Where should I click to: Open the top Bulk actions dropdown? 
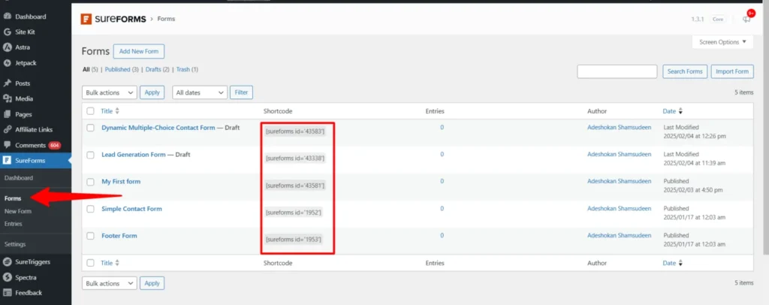(x=110, y=92)
